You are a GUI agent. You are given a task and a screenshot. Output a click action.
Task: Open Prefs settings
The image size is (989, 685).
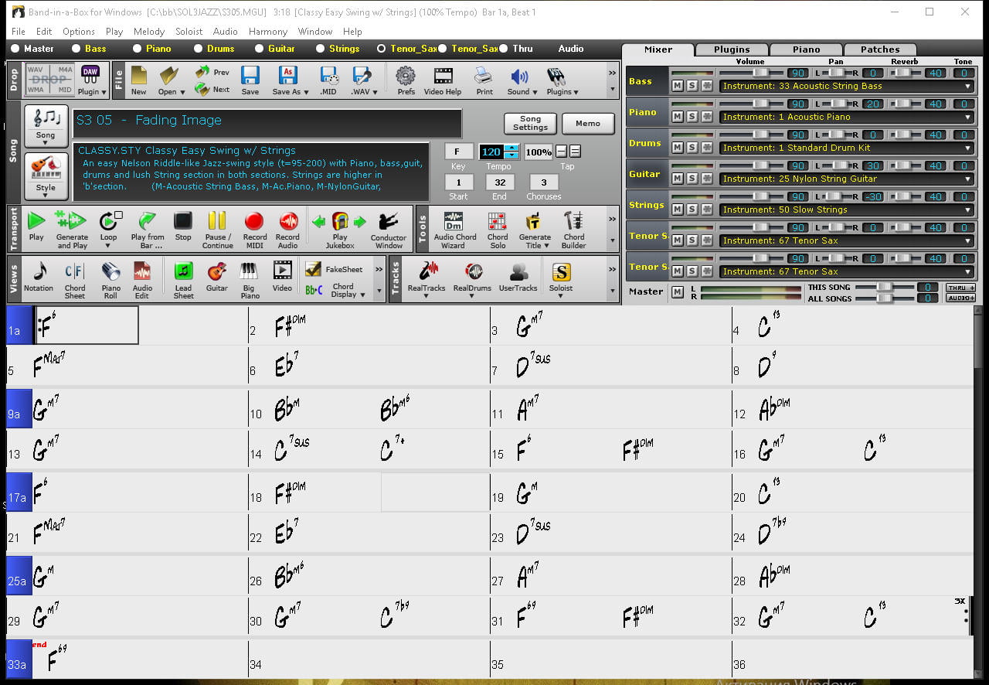click(406, 80)
